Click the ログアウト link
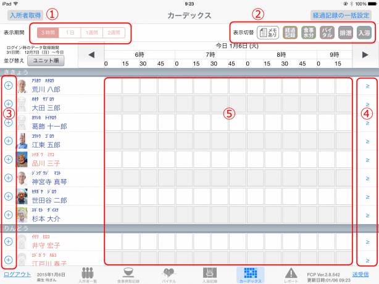 click(15, 273)
